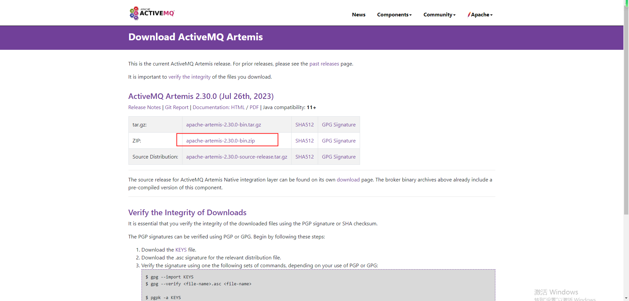Click the Download ActiveMQ Artemis title
Screen dimensions: 629x301
[196, 37]
